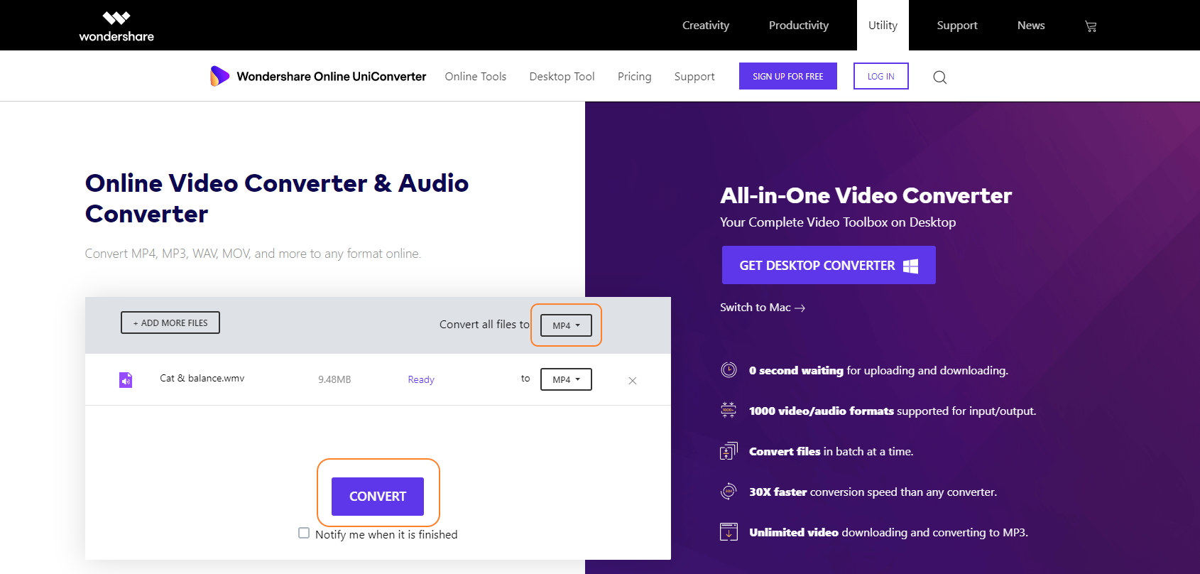Select the Utility tab

pos(883,26)
